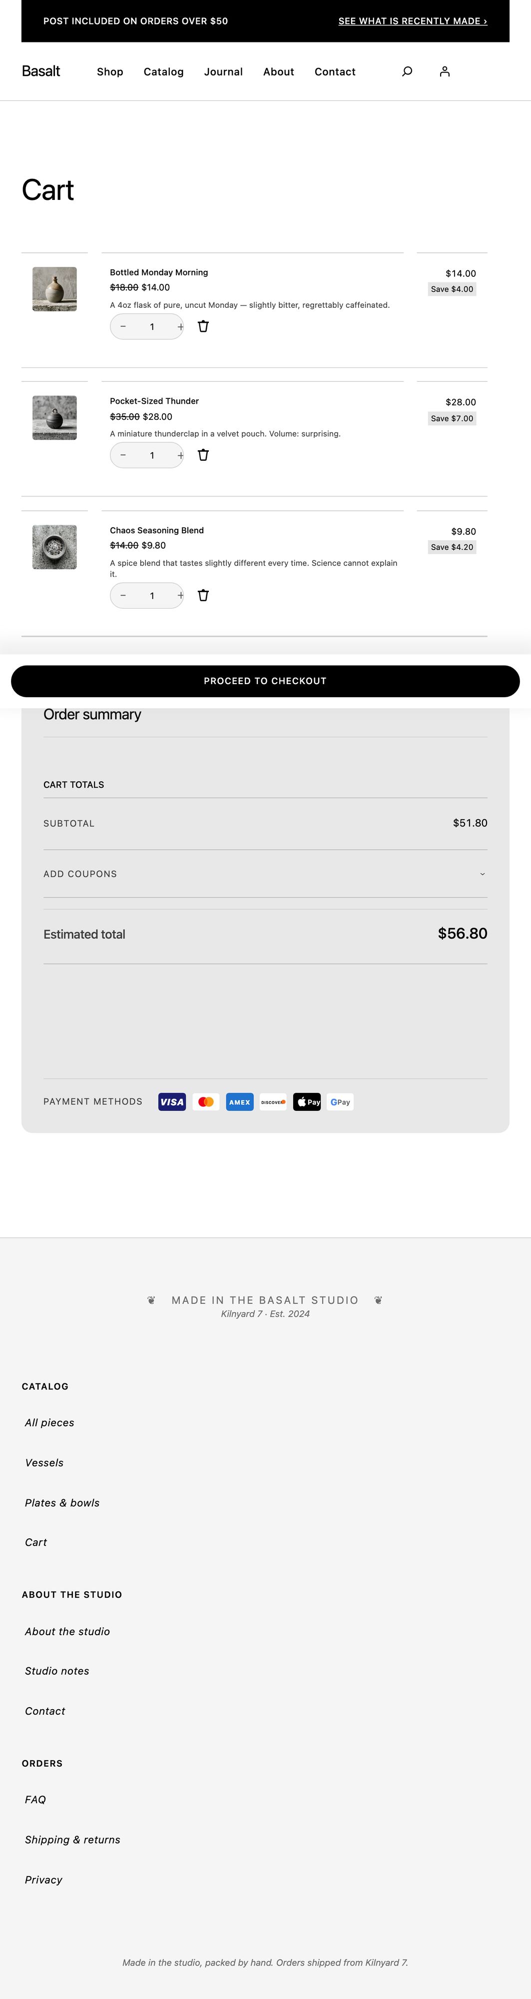
Task: Remove Bottled Monday Morning with trash icon
Action: click(203, 327)
